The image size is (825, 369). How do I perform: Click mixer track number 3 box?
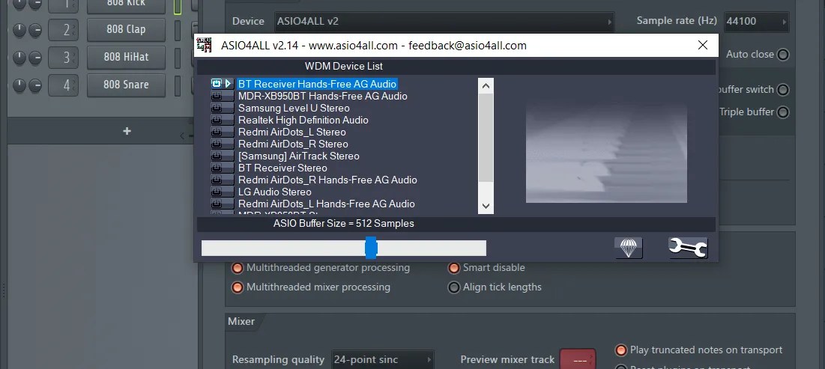[x=63, y=57]
